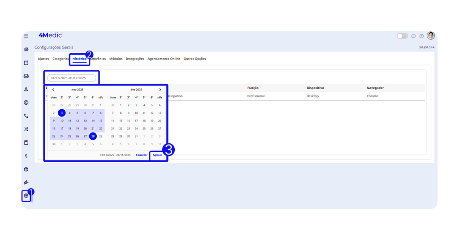The height and width of the screenshot is (241, 459).
Task: Open the calendar icon in the sidebar
Action: coord(26,63)
